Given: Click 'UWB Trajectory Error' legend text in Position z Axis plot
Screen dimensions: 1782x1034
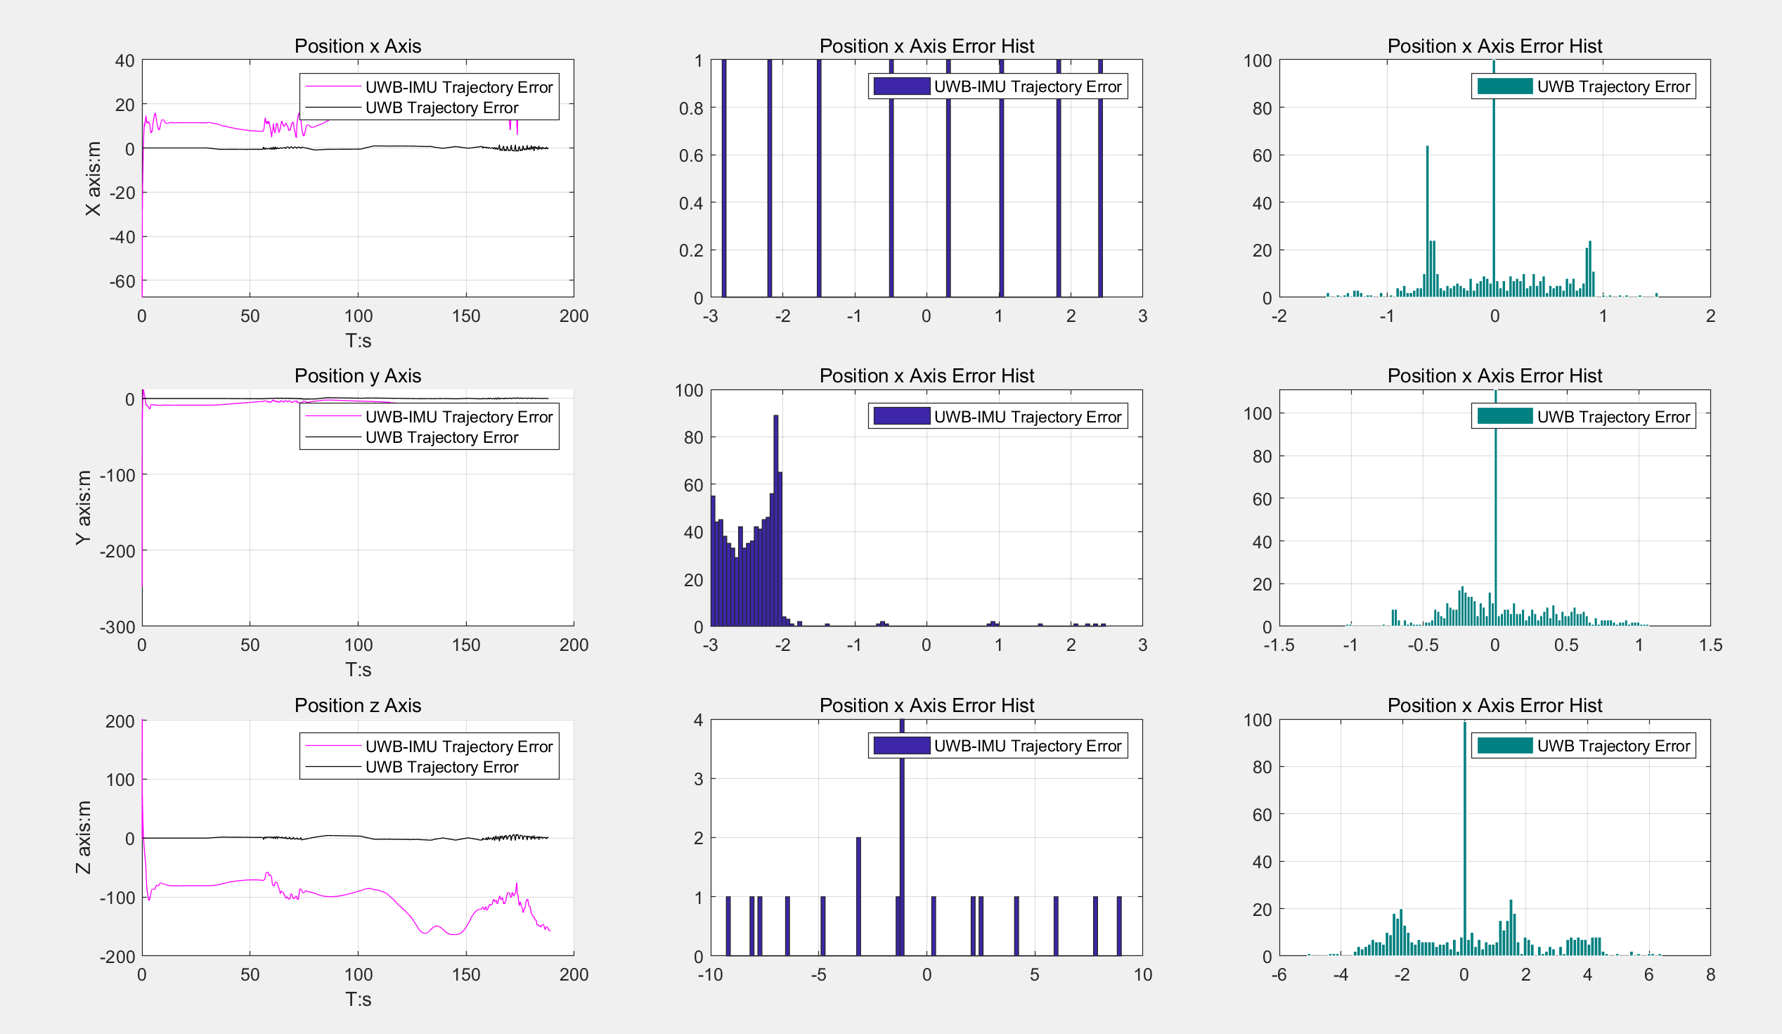Looking at the screenshot, I should [441, 767].
